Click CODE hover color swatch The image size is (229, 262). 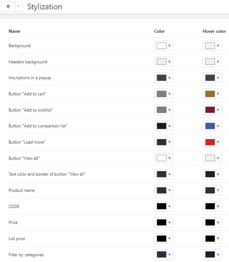coord(210,206)
